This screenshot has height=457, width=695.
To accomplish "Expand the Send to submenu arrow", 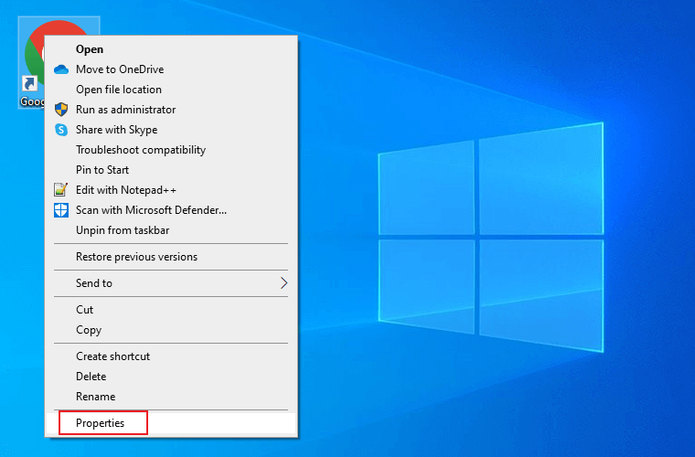I will click(284, 283).
